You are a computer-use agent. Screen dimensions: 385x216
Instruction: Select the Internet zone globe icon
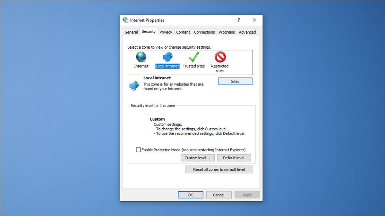[141, 57]
